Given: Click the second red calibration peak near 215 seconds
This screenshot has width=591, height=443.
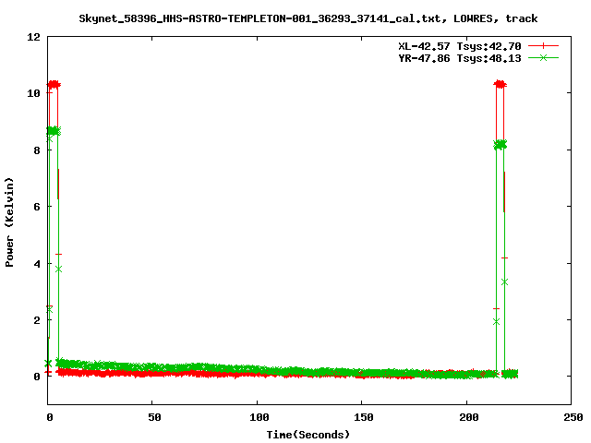Looking at the screenshot, I should [x=501, y=84].
